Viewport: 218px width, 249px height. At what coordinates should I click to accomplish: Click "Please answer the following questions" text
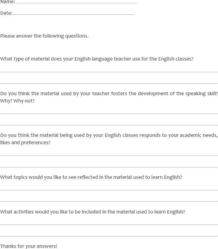point(44,36)
